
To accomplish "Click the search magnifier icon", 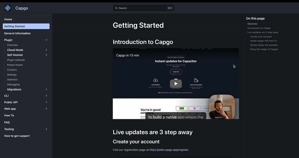I will coord(116,8).
